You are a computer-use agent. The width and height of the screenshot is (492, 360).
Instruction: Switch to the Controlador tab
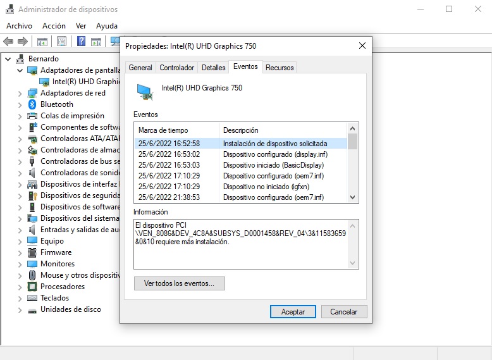[176, 68]
